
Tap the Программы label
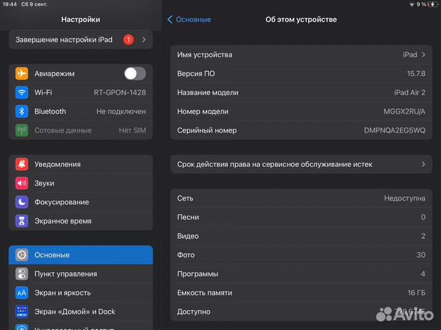(198, 274)
